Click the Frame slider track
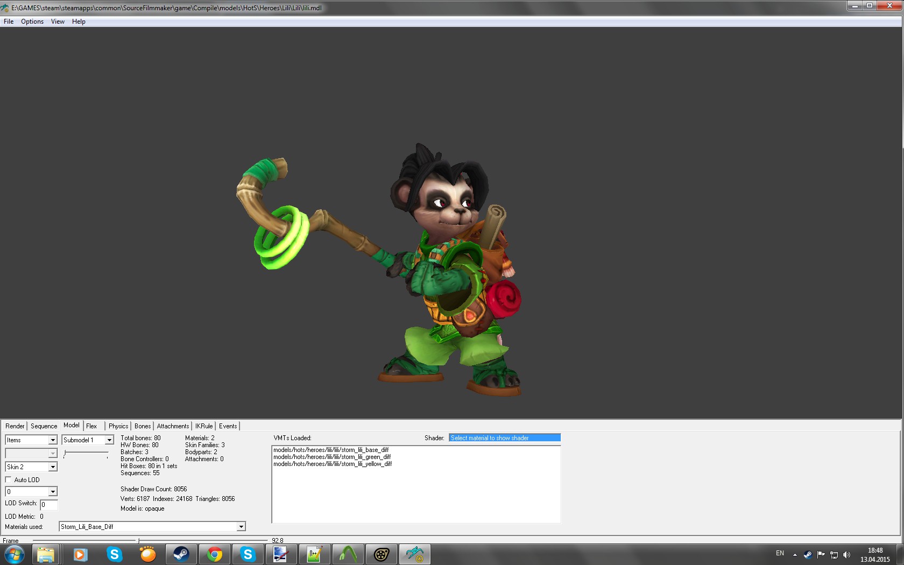904x565 pixels. coord(150,540)
